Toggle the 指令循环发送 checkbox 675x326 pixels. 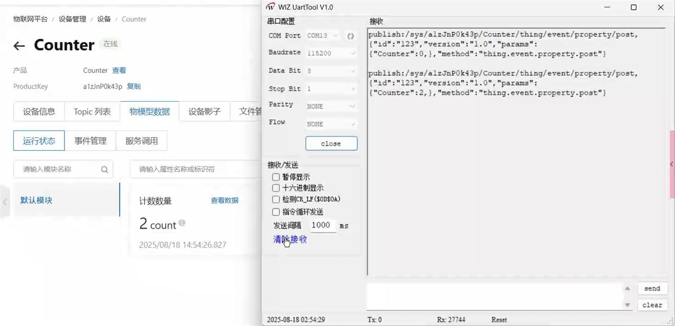click(x=276, y=212)
